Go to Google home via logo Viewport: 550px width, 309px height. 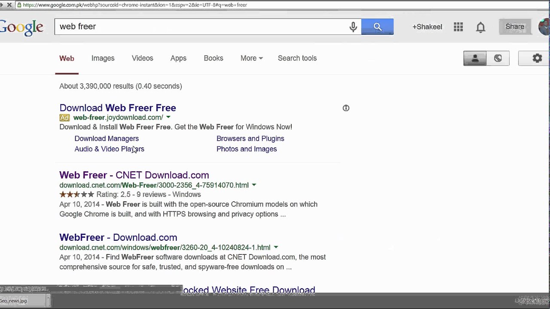(x=21, y=27)
